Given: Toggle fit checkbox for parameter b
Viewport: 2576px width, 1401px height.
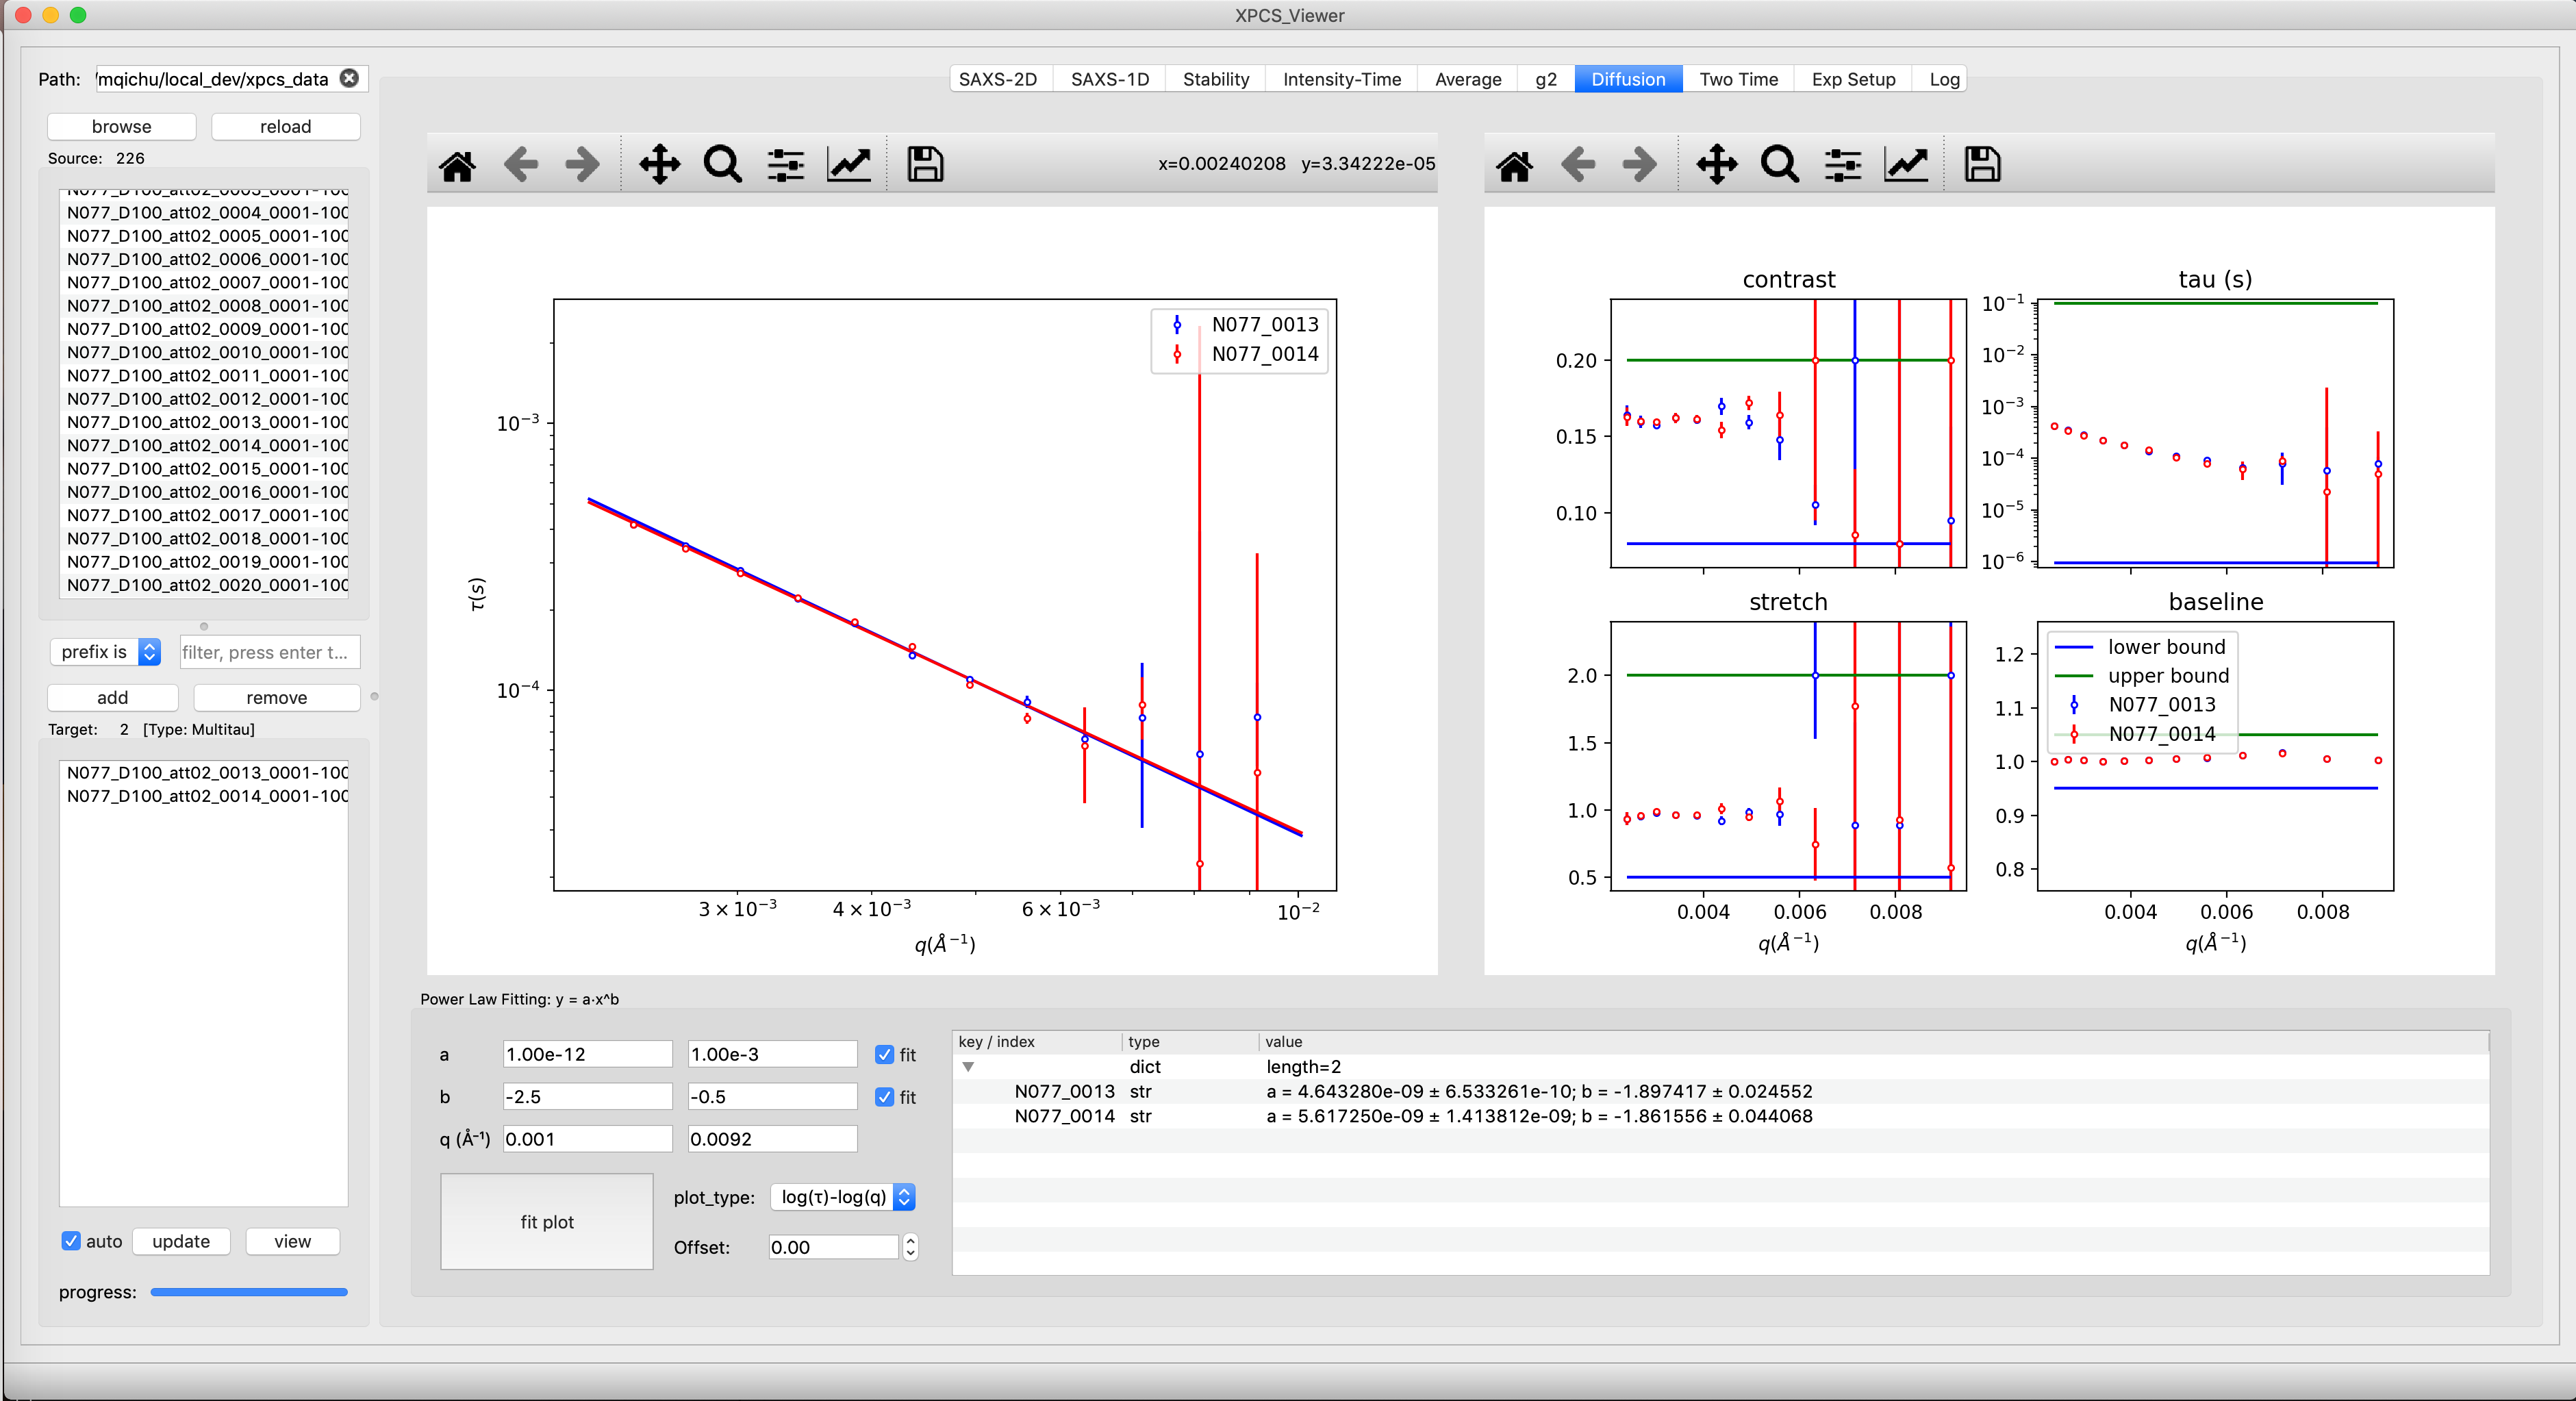Looking at the screenshot, I should coord(884,1097).
